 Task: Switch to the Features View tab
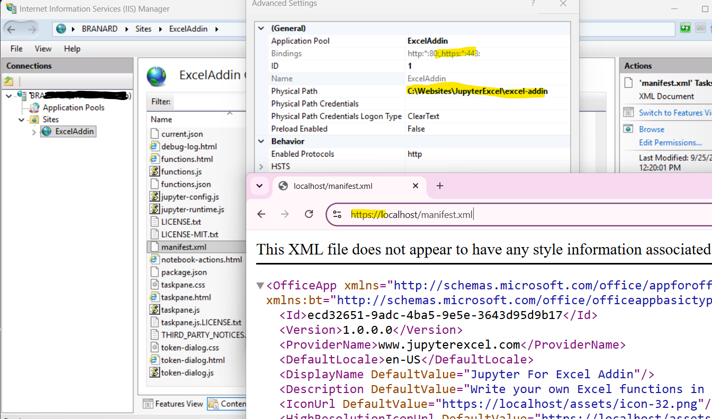pyautogui.click(x=173, y=404)
